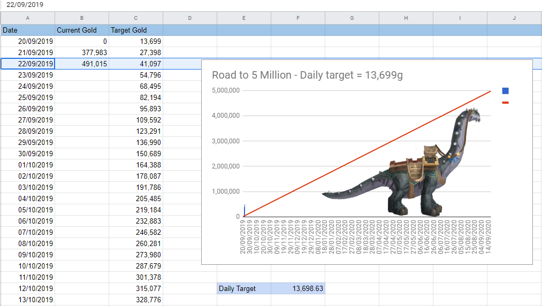Screen dimensions: 542x306
Task: Select column B header
Action: (x=81, y=18)
